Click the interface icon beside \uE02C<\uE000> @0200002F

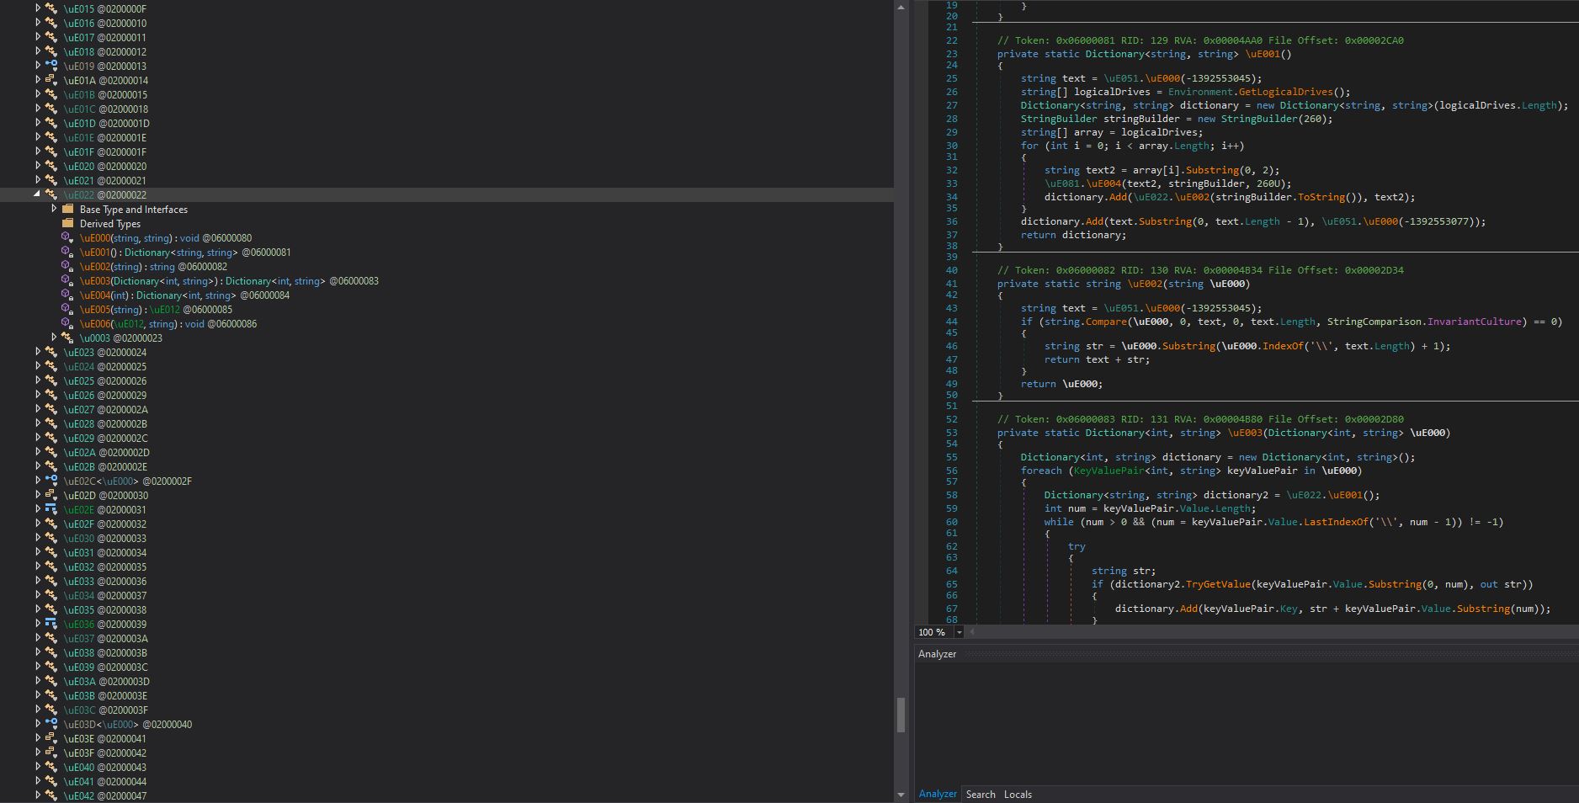51,481
